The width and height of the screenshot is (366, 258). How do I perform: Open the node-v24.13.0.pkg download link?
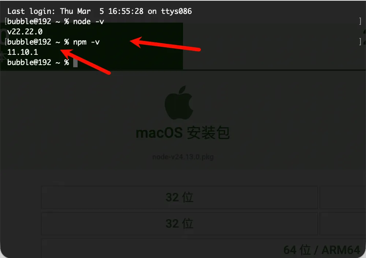[183, 157]
